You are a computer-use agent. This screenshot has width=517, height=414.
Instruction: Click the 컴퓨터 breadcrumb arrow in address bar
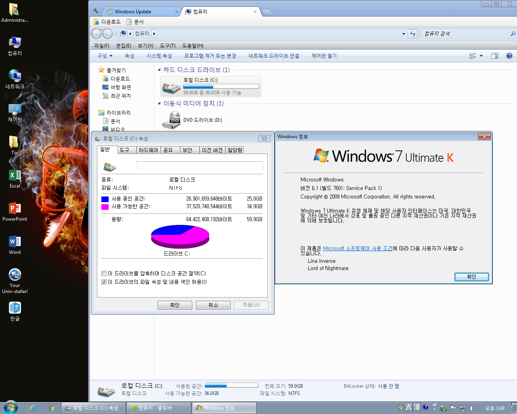[154, 34]
